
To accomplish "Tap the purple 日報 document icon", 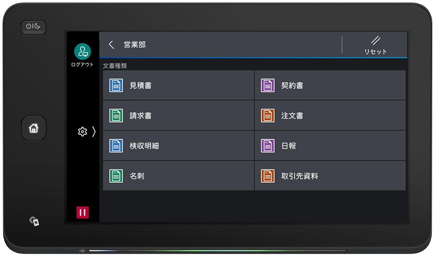I will (268, 146).
